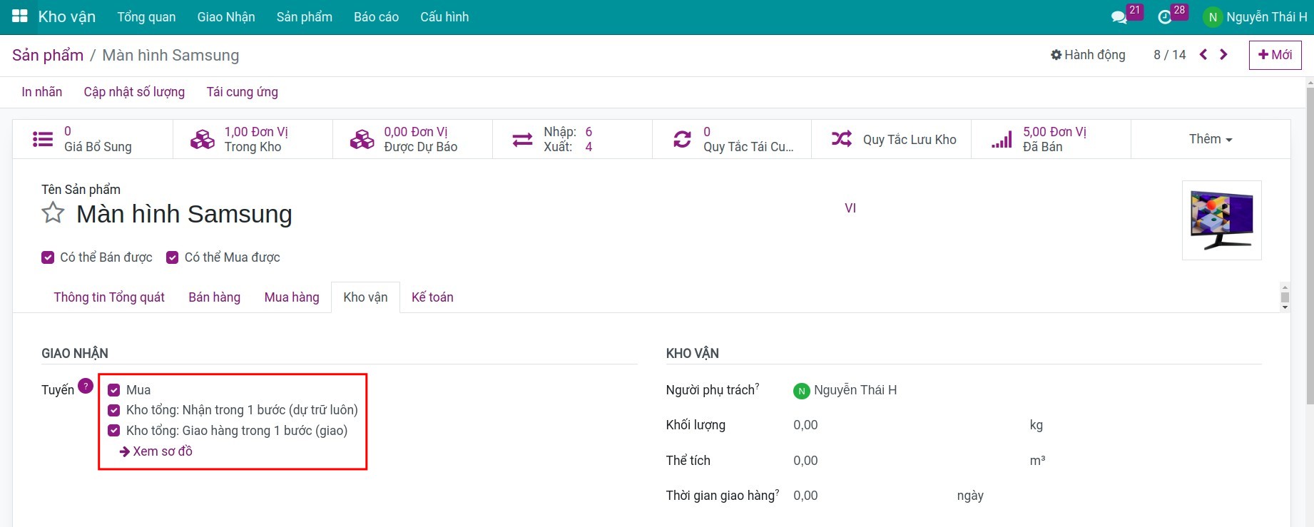Switch to the Mua hàng tab

[x=292, y=297]
